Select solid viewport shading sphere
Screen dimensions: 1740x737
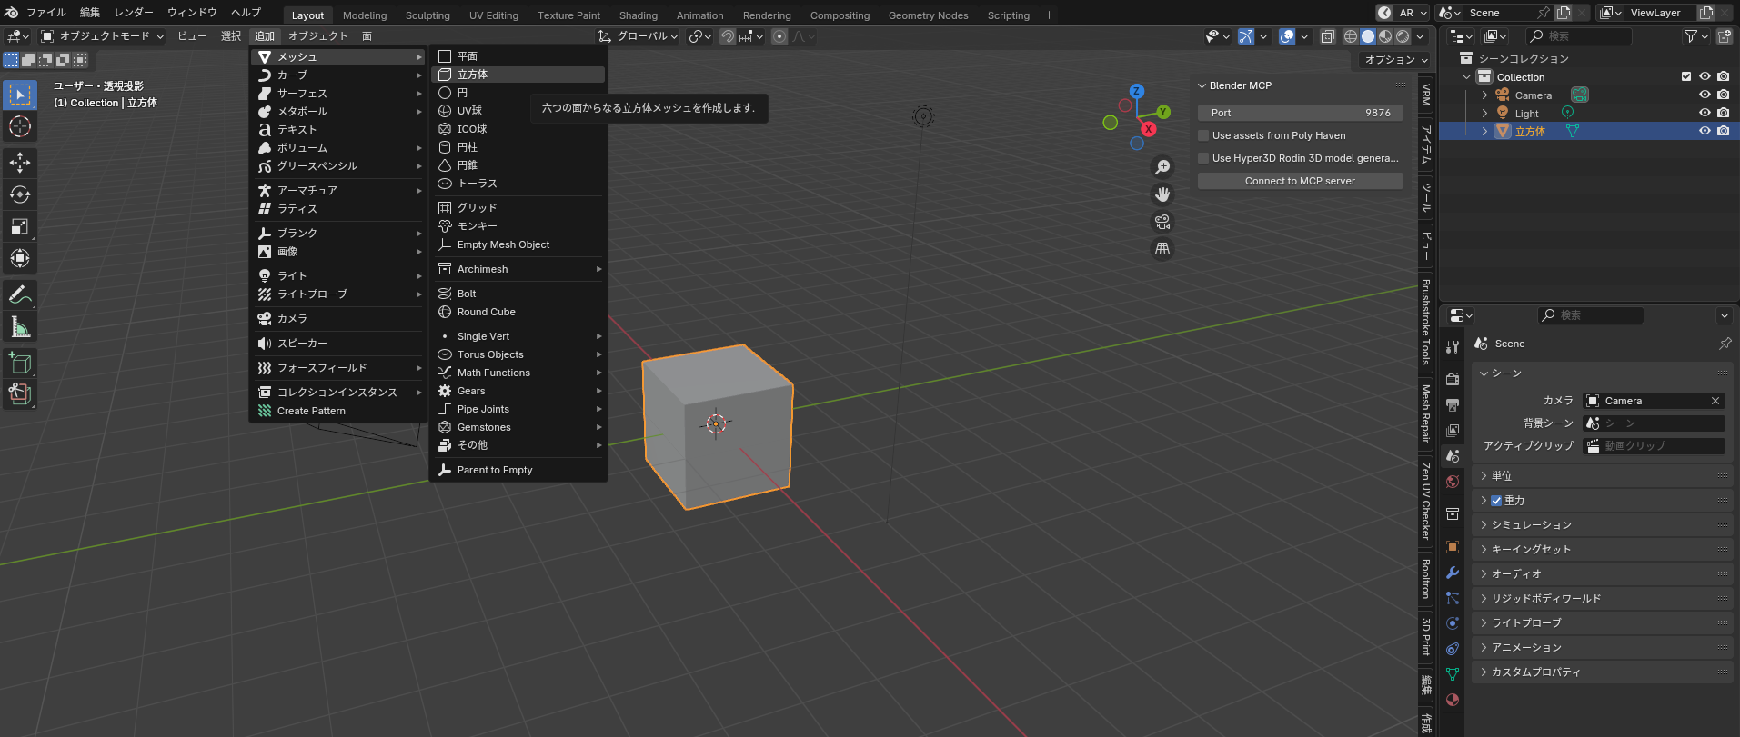tap(1367, 36)
